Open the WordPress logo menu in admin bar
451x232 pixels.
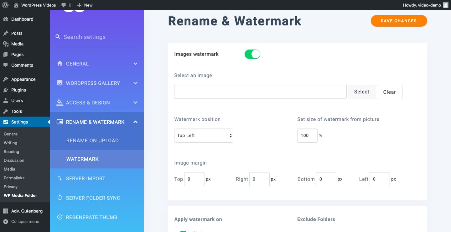(x=5, y=5)
